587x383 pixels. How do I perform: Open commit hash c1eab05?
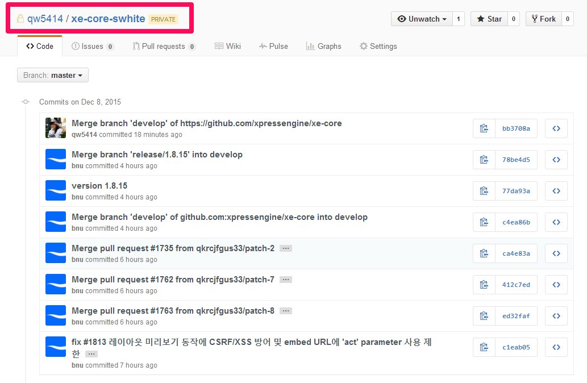click(516, 347)
